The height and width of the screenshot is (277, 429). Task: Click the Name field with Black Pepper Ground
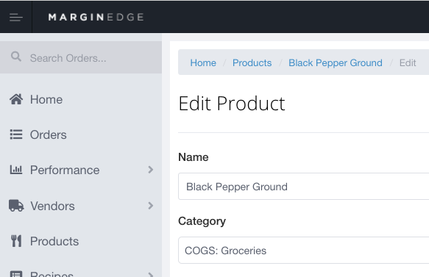pyautogui.click(x=303, y=187)
